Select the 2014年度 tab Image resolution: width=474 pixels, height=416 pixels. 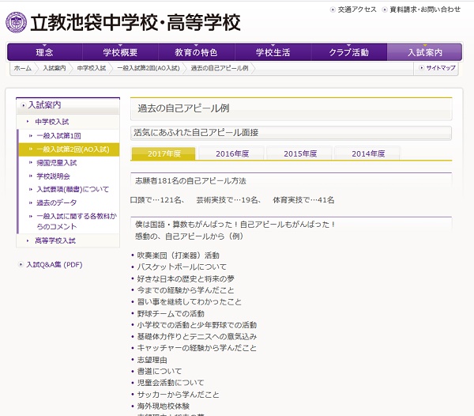(x=368, y=153)
